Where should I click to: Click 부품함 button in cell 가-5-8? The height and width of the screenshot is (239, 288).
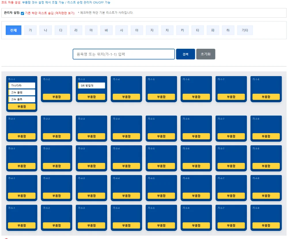[x=266, y=225]
